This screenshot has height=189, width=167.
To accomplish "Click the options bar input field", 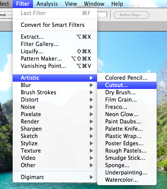I will 102,15.
